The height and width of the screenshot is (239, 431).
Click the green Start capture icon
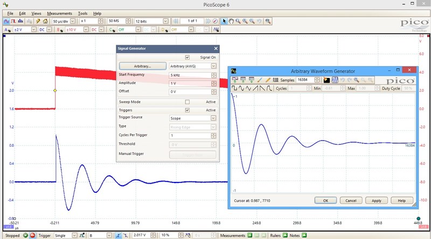coord(25,235)
